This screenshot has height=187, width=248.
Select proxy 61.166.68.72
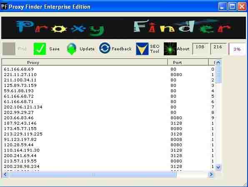[19, 96]
